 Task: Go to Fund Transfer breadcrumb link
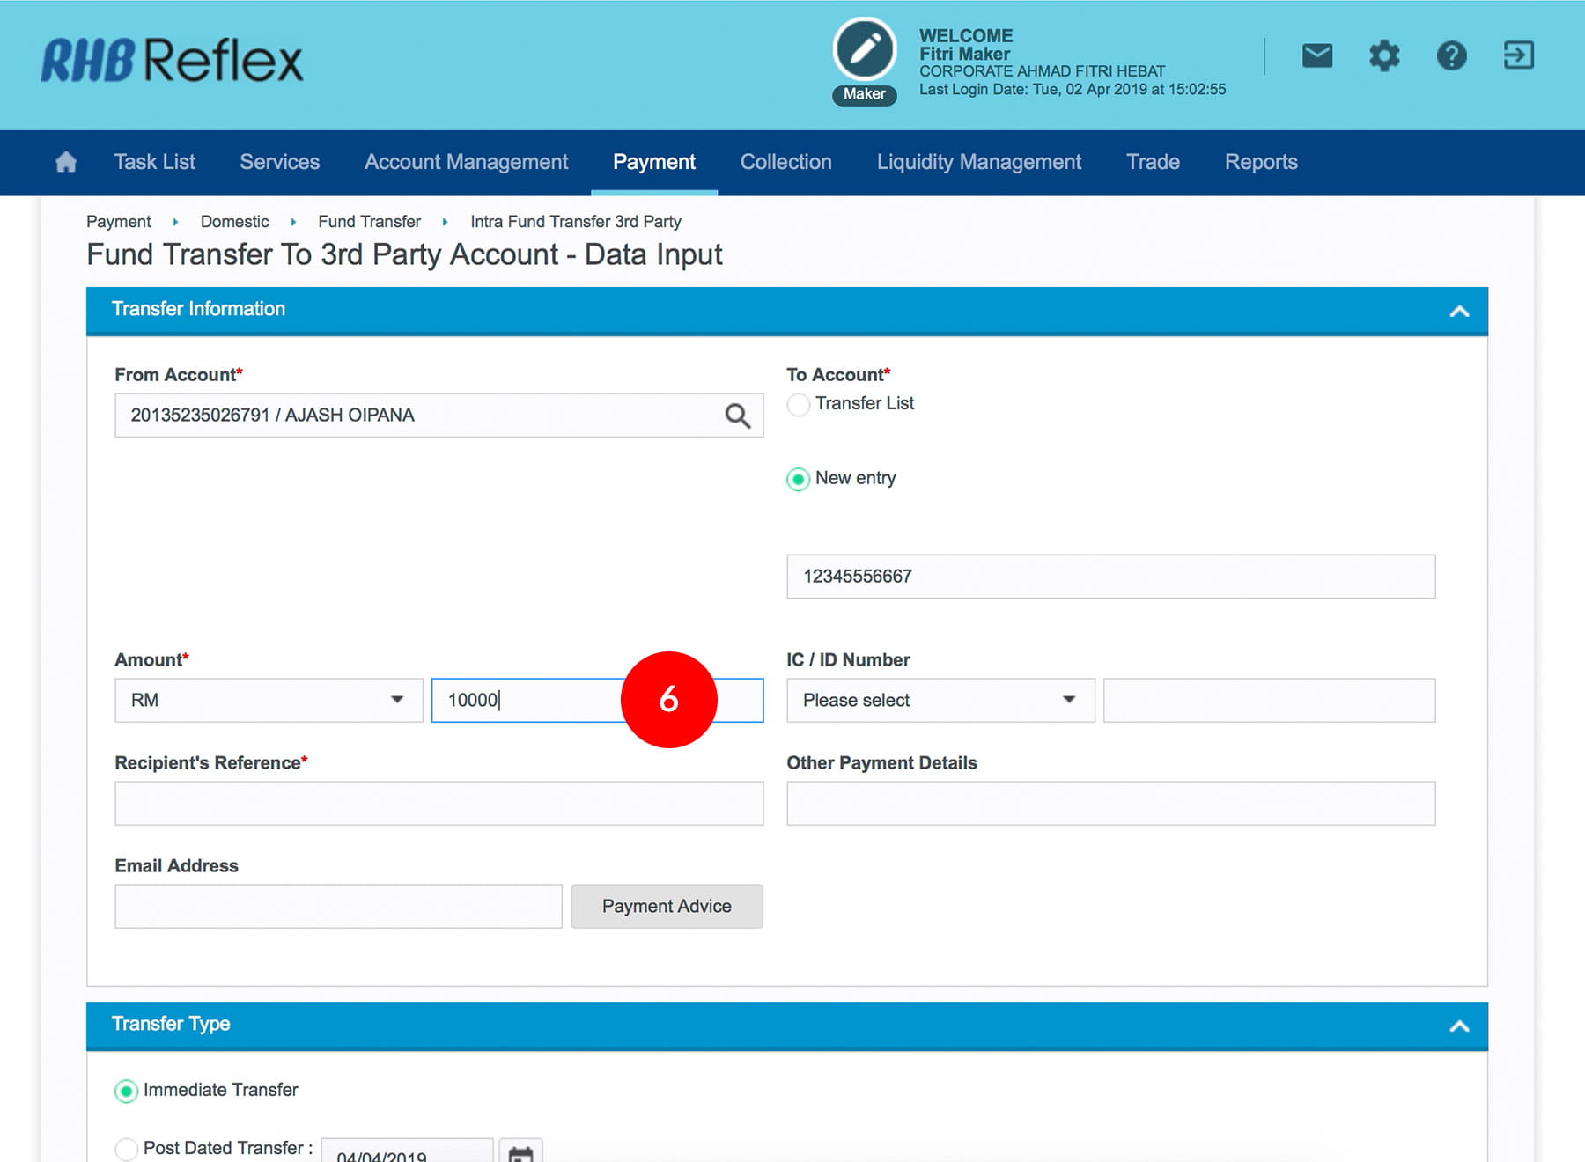click(x=369, y=222)
